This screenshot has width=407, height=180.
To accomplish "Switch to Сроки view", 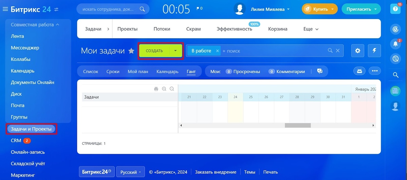I will 113,71.
